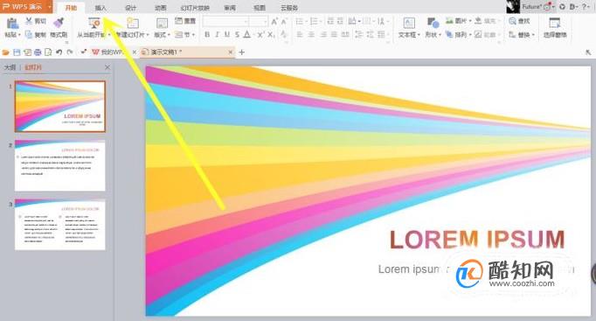Switch to the Insert (插入) ribbon tab

(100, 8)
